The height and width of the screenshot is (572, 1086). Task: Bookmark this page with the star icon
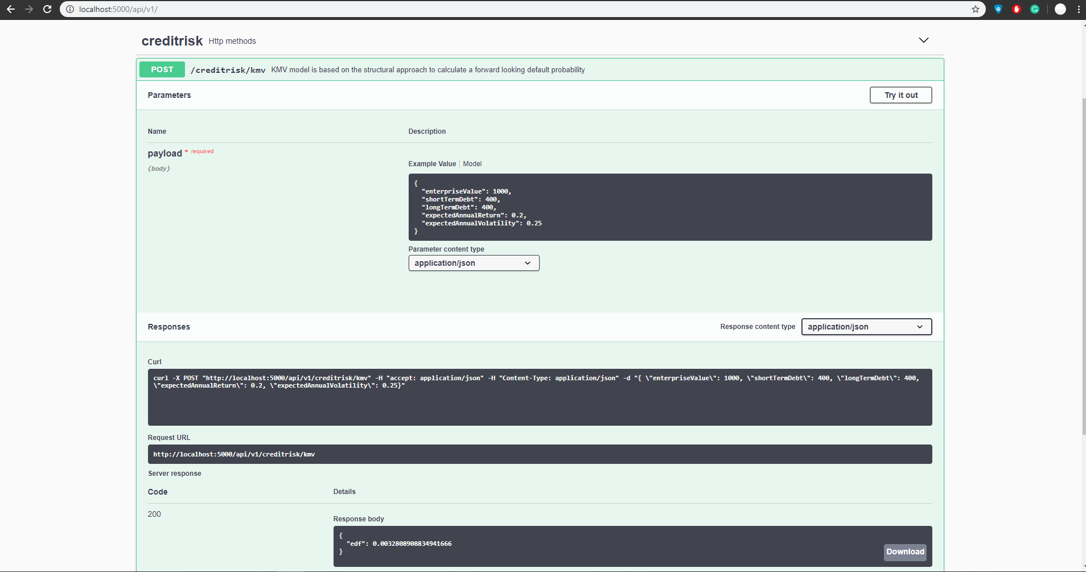click(975, 9)
